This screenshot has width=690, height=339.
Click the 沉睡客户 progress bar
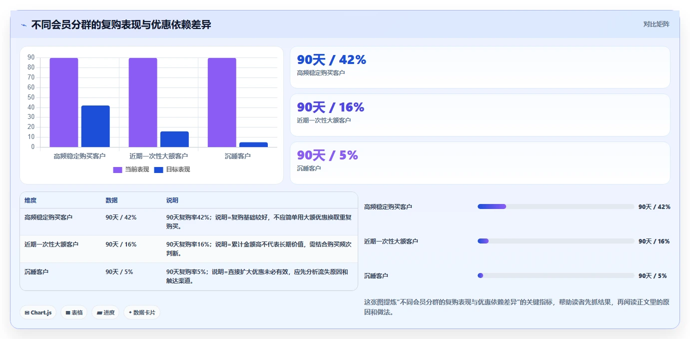pos(556,275)
